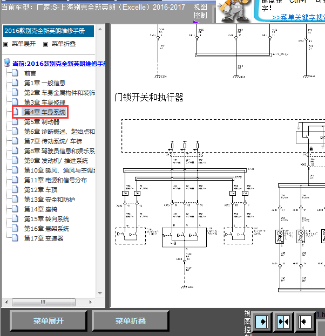Open the 前言 tree entry
The image size is (325, 336).
[30, 73]
